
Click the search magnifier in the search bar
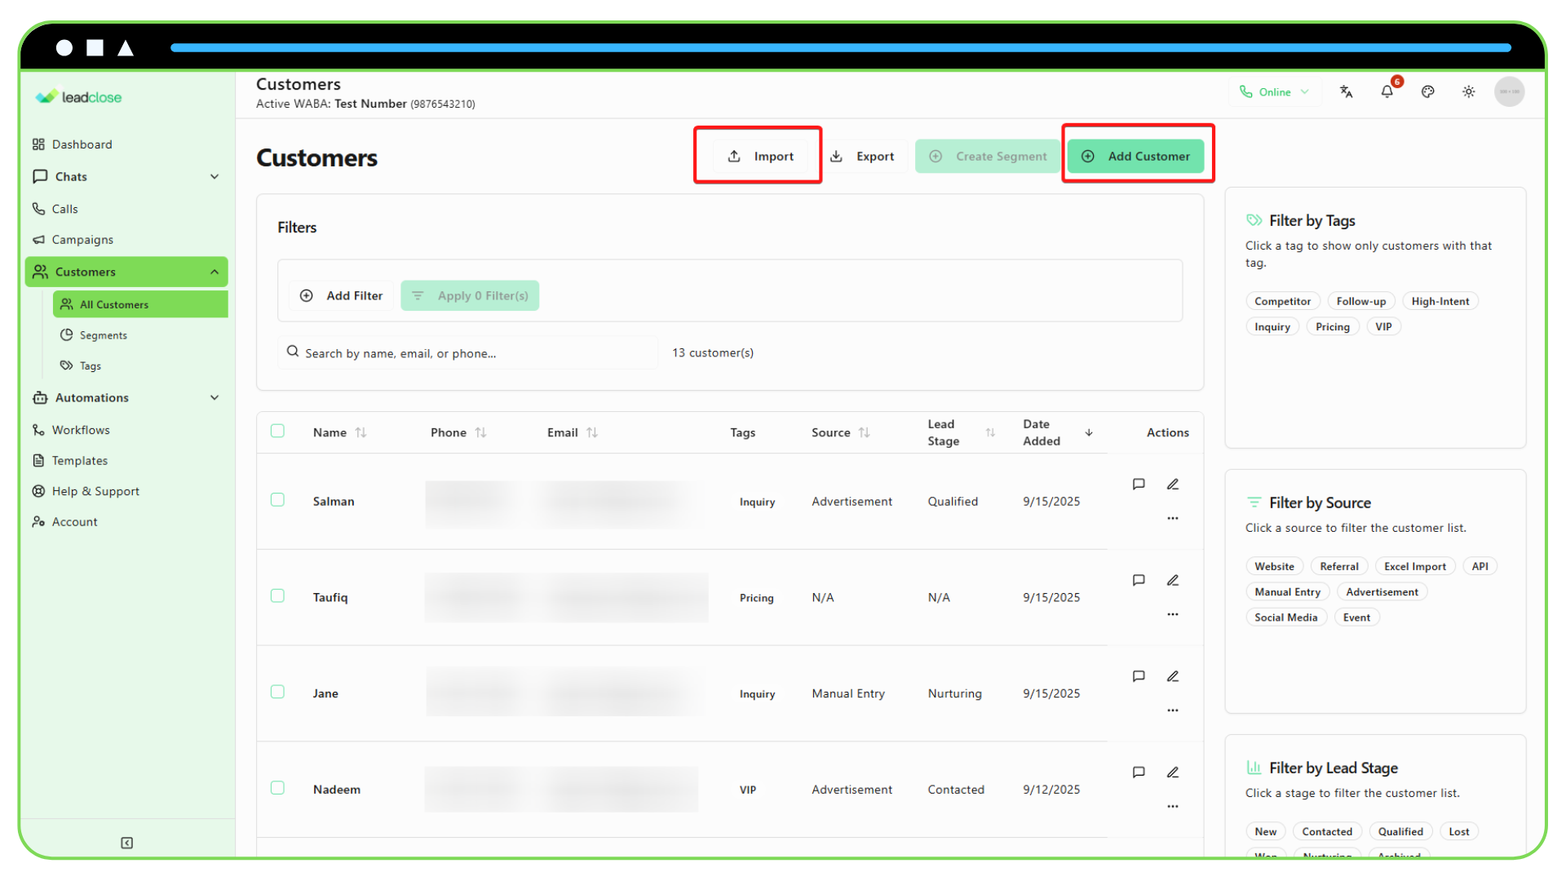click(293, 352)
